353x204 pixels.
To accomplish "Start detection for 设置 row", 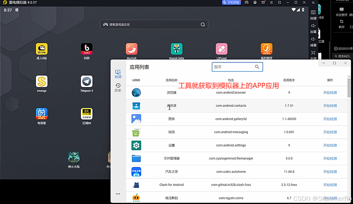I will 330,145.
